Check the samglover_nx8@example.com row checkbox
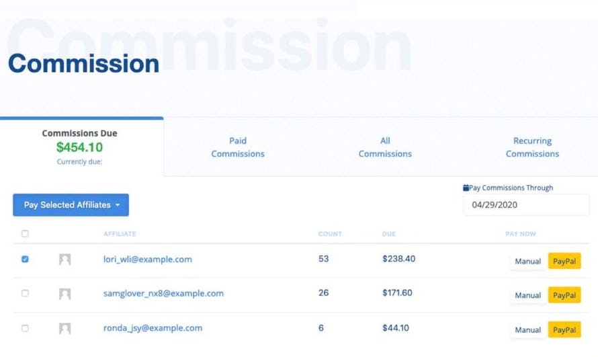598x357 pixels. pyautogui.click(x=25, y=294)
